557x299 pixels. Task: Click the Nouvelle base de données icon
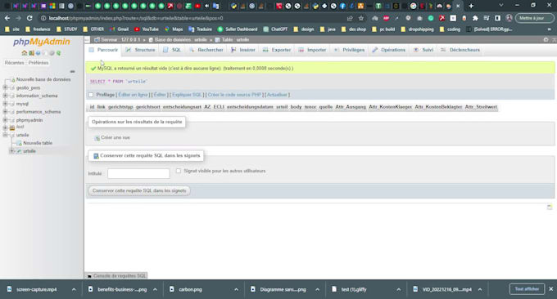pyautogui.click(x=12, y=80)
